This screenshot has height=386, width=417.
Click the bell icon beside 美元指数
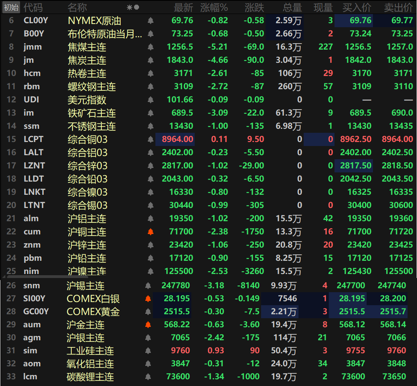(151, 100)
